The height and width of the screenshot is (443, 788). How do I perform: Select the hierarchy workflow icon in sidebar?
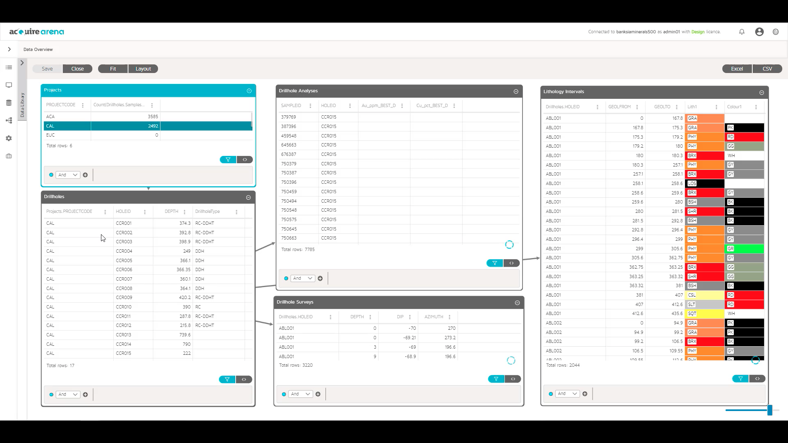click(x=9, y=120)
